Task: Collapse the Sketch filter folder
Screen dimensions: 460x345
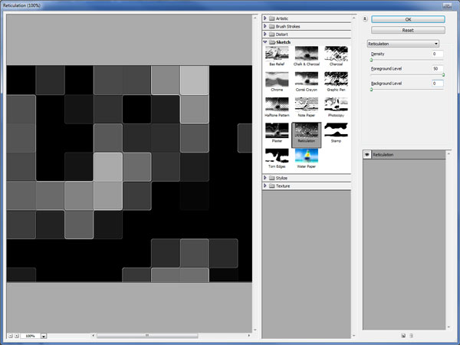Action: point(266,42)
